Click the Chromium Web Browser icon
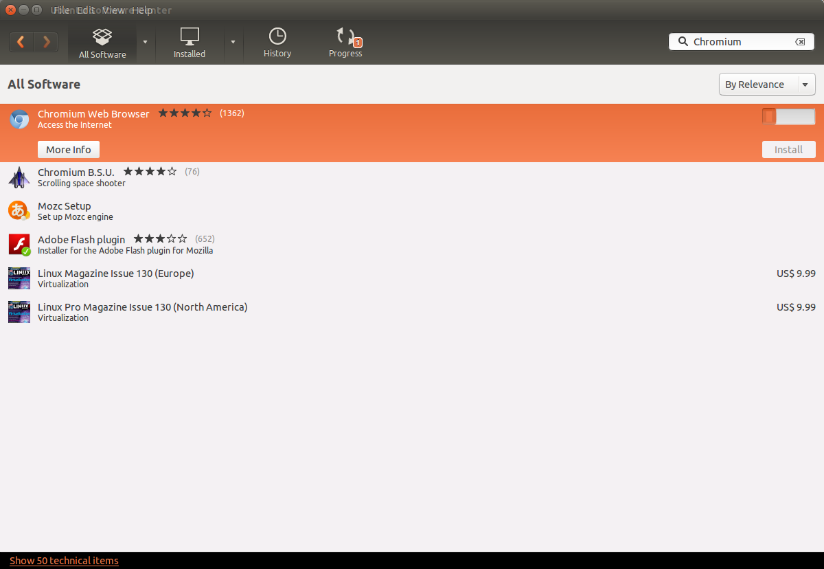The image size is (824, 569). (19, 120)
